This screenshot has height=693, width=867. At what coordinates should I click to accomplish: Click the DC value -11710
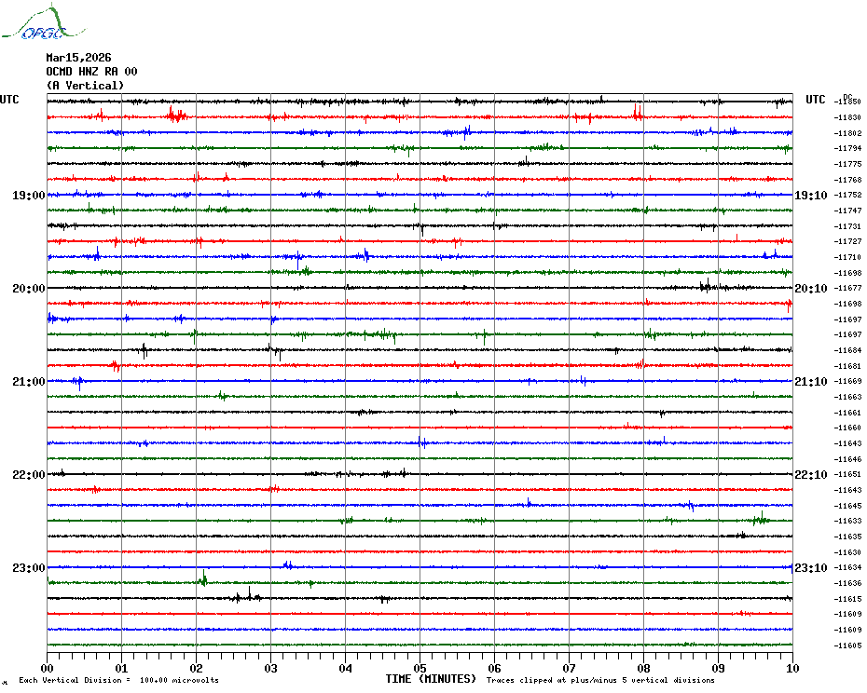point(847,257)
